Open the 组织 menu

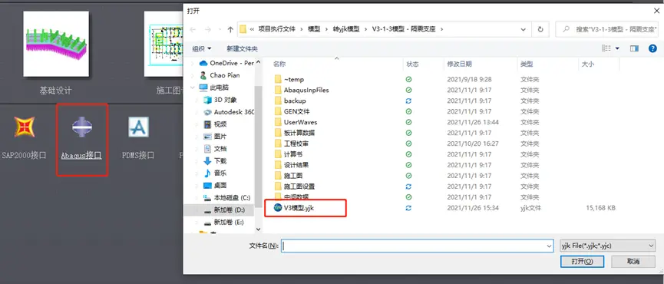pos(202,48)
